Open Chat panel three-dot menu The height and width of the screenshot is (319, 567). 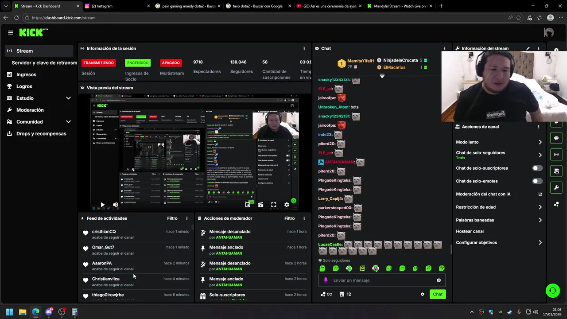click(x=445, y=48)
